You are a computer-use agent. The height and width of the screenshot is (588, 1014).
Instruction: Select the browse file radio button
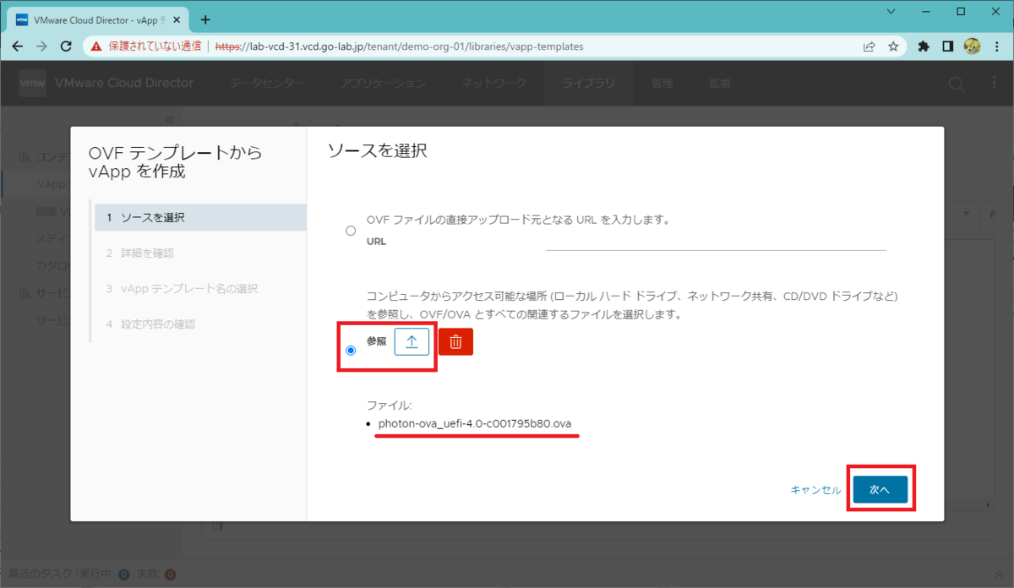[351, 350]
